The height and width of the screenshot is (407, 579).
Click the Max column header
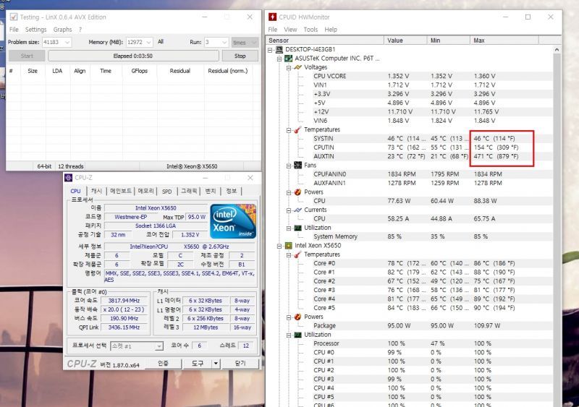click(504, 40)
